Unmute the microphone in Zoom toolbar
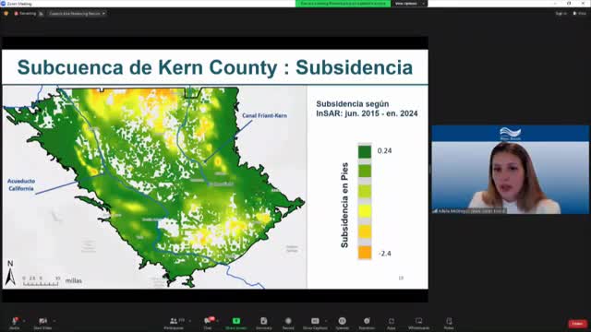The image size is (591, 332). click(x=15, y=323)
